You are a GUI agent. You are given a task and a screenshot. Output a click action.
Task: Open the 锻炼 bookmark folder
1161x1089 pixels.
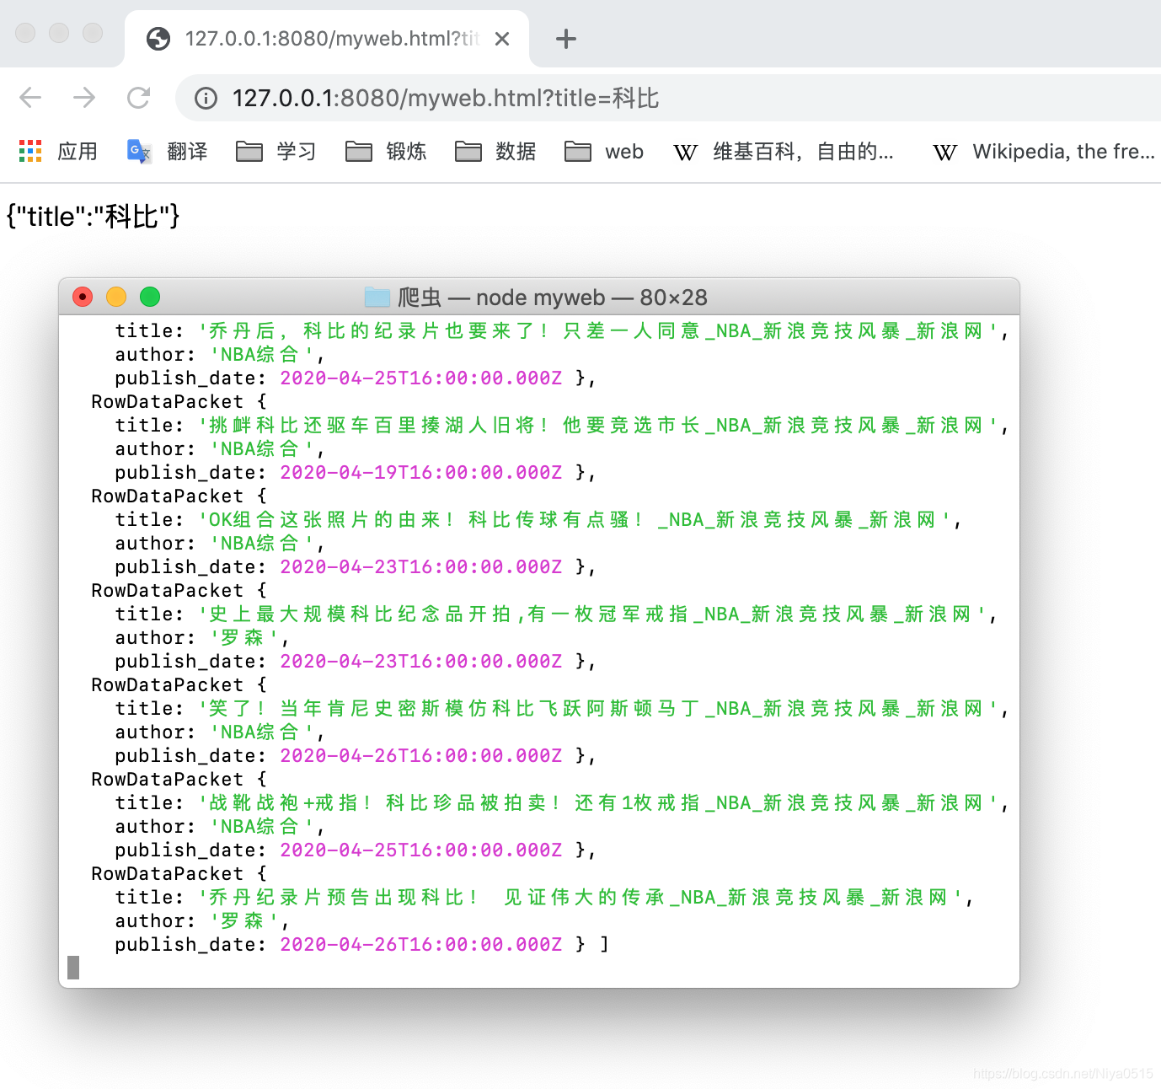coord(386,151)
